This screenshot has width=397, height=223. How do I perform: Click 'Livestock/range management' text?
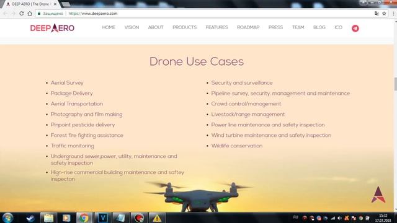[248, 115]
